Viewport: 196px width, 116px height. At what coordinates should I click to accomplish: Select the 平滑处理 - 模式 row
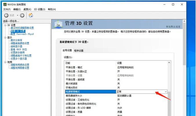(116, 67)
